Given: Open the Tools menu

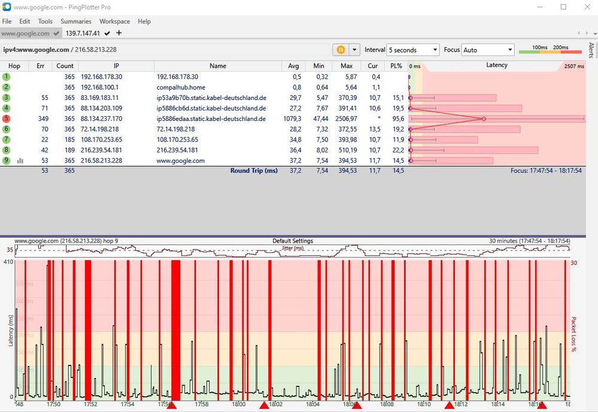Looking at the screenshot, I should coord(45,21).
